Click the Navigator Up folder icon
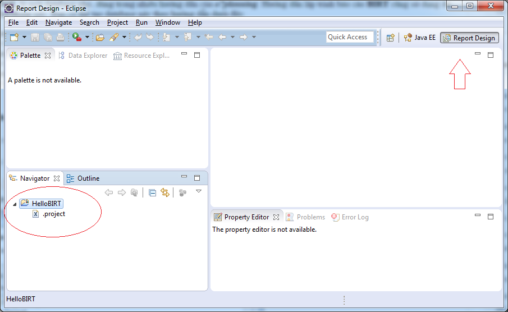The height and width of the screenshot is (312, 508). [134, 192]
